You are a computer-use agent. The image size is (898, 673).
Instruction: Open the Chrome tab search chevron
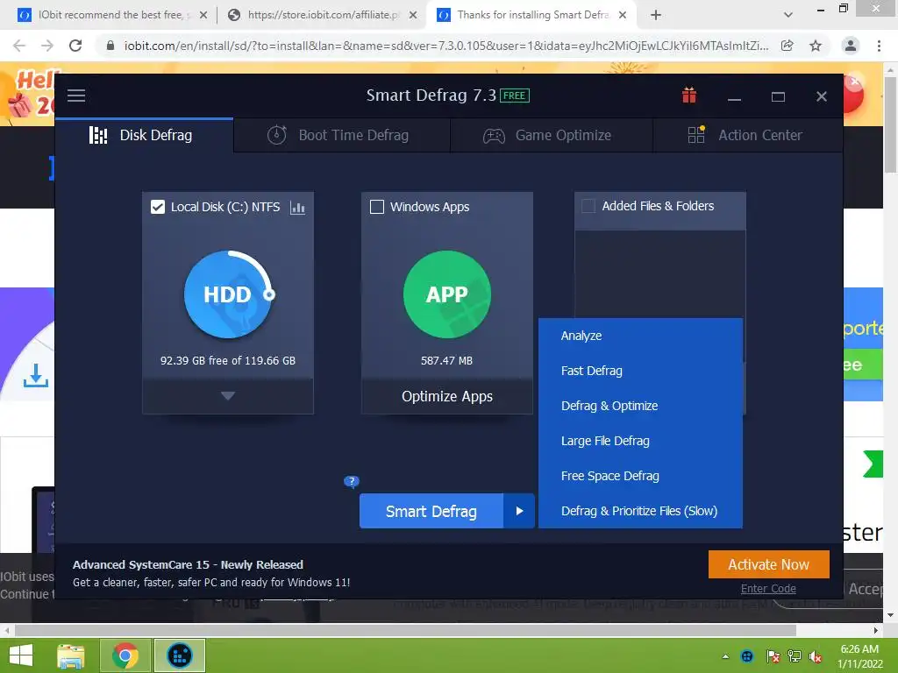[x=788, y=15]
